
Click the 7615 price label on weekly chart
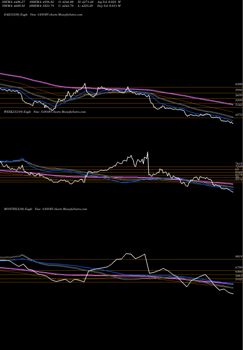(239, 164)
